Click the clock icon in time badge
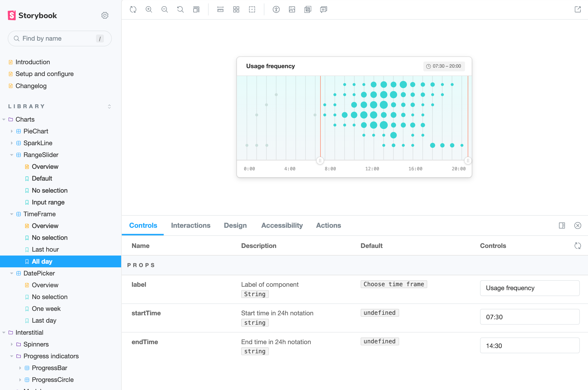The image size is (588, 390). pyautogui.click(x=428, y=66)
